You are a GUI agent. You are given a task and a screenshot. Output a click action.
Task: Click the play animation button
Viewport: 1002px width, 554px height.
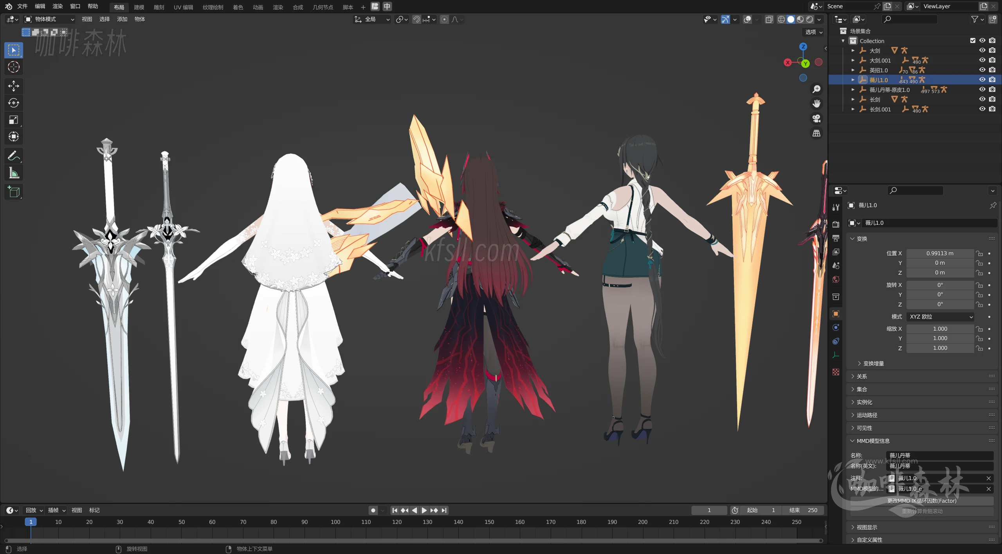(424, 510)
